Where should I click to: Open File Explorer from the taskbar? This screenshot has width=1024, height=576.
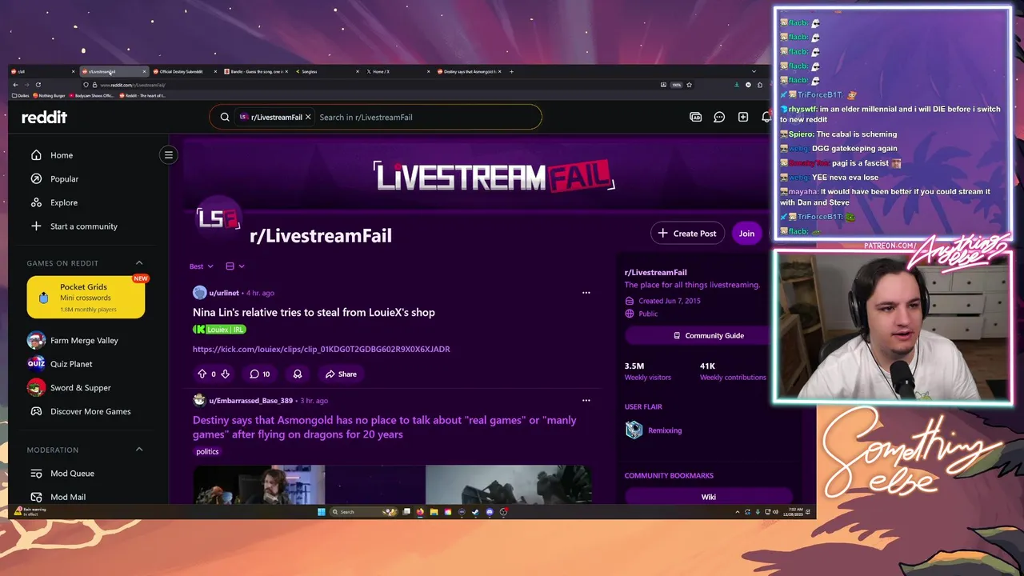click(434, 512)
